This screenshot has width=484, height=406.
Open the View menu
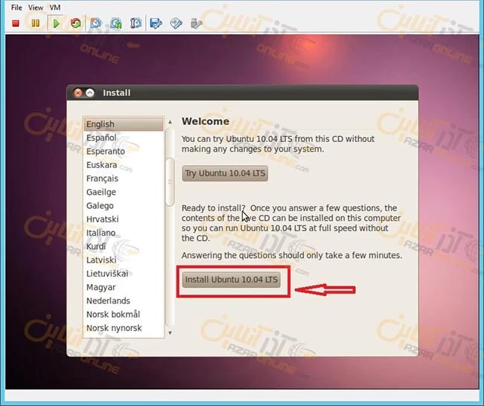pyautogui.click(x=36, y=7)
